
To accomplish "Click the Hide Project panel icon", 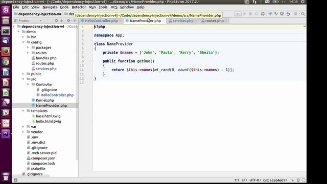I will point(75,20).
